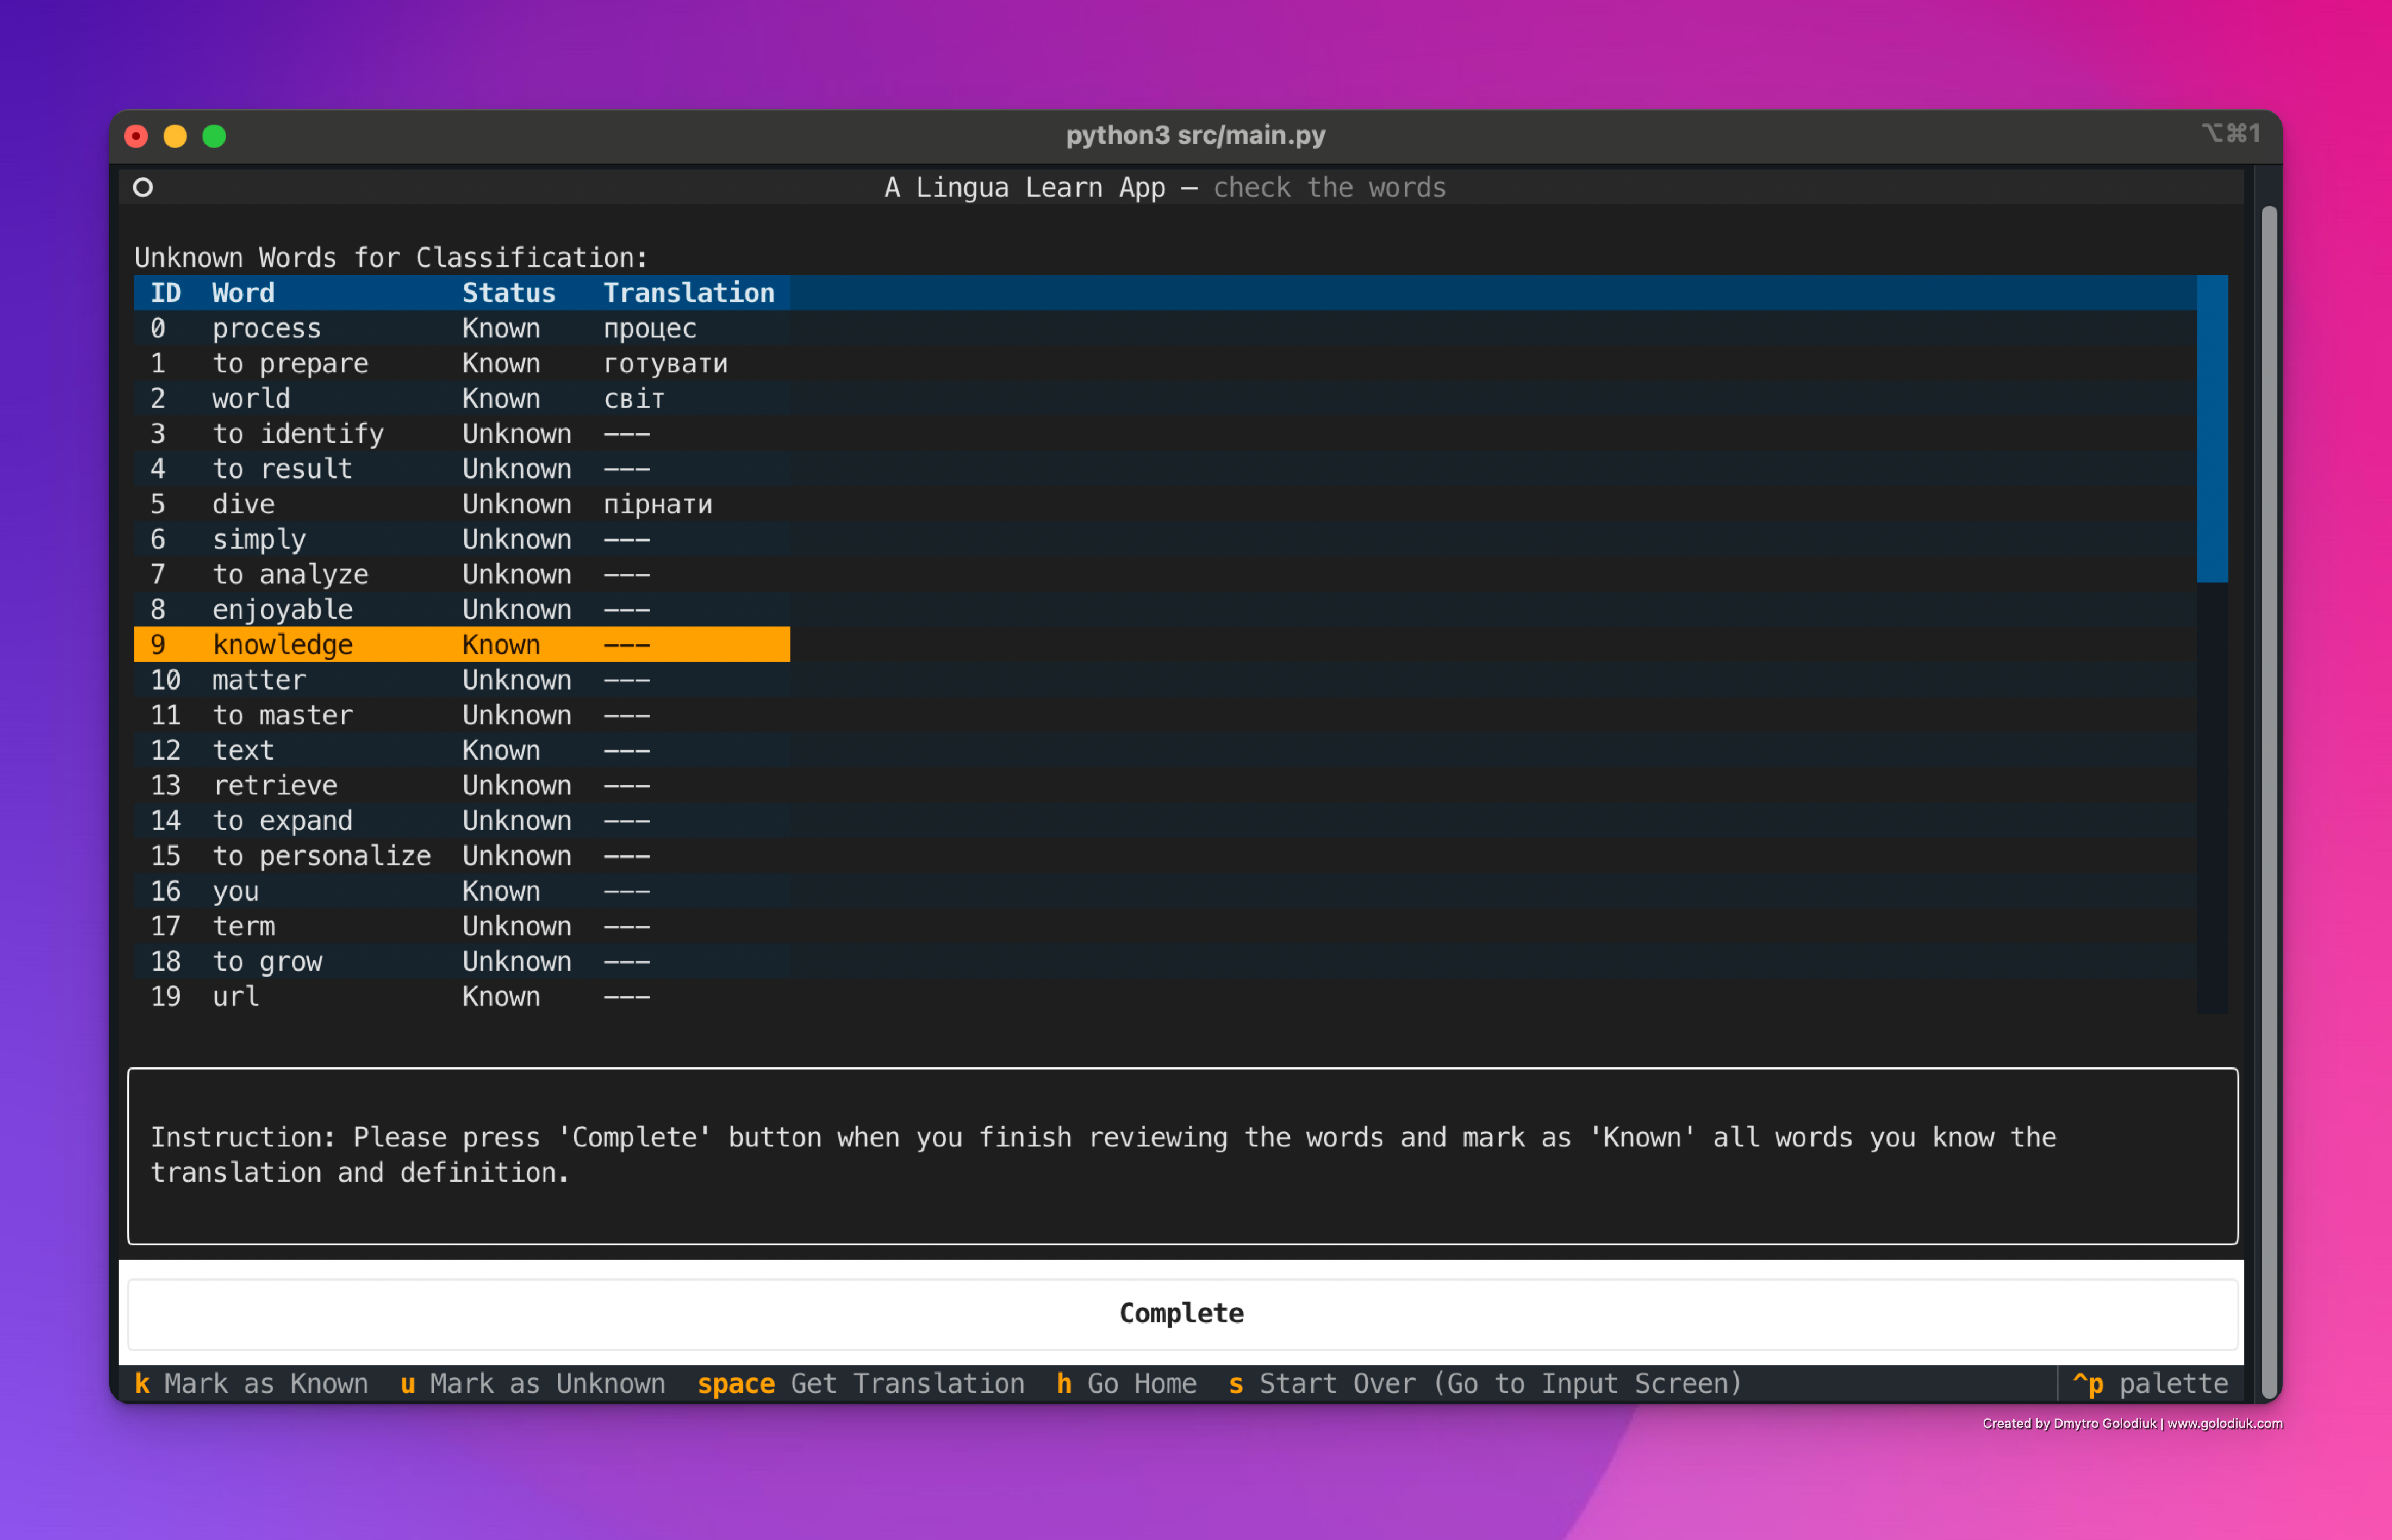Select the row for 'to identify'
Image resolution: width=2392 pixels, height=1540 pixels.
click(x=462, y=434)
